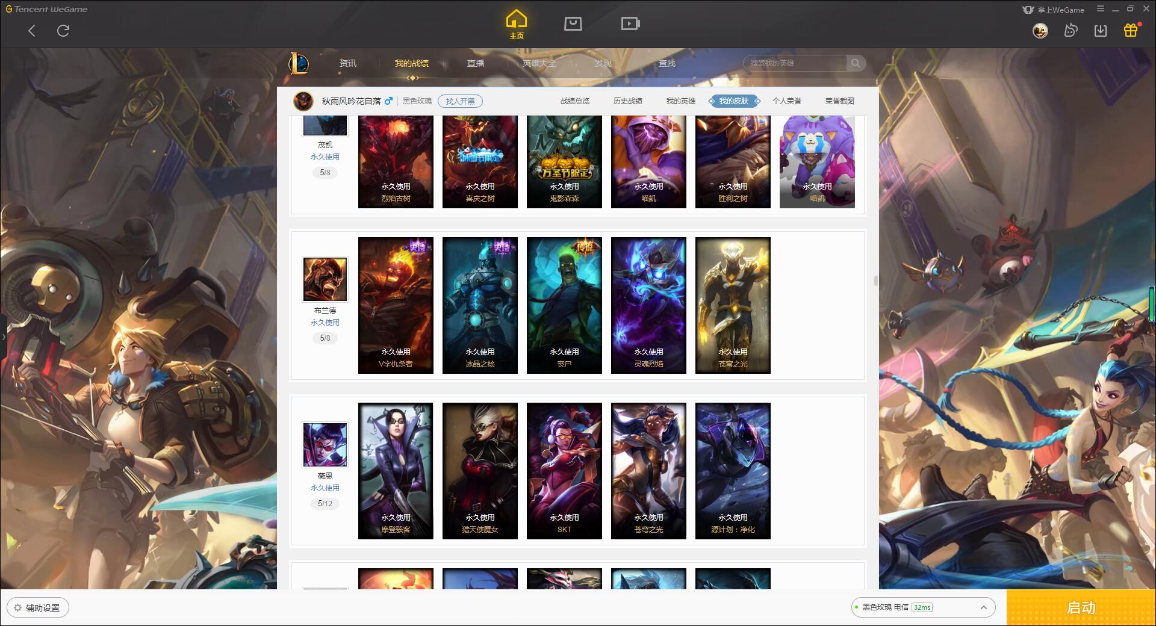Select the 我的皮肤 sub-tab
This screenshot has width=1156, height=626.
click(x=734, y=101)
